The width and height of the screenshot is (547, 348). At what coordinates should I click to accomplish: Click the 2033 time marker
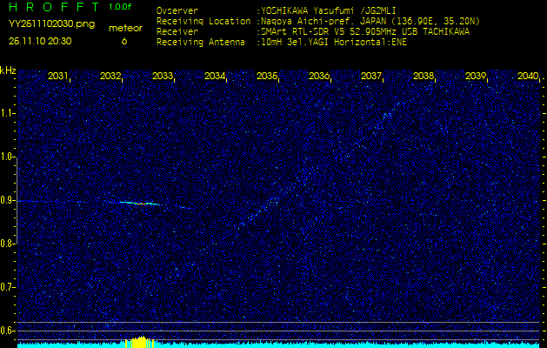click(163, 76)
